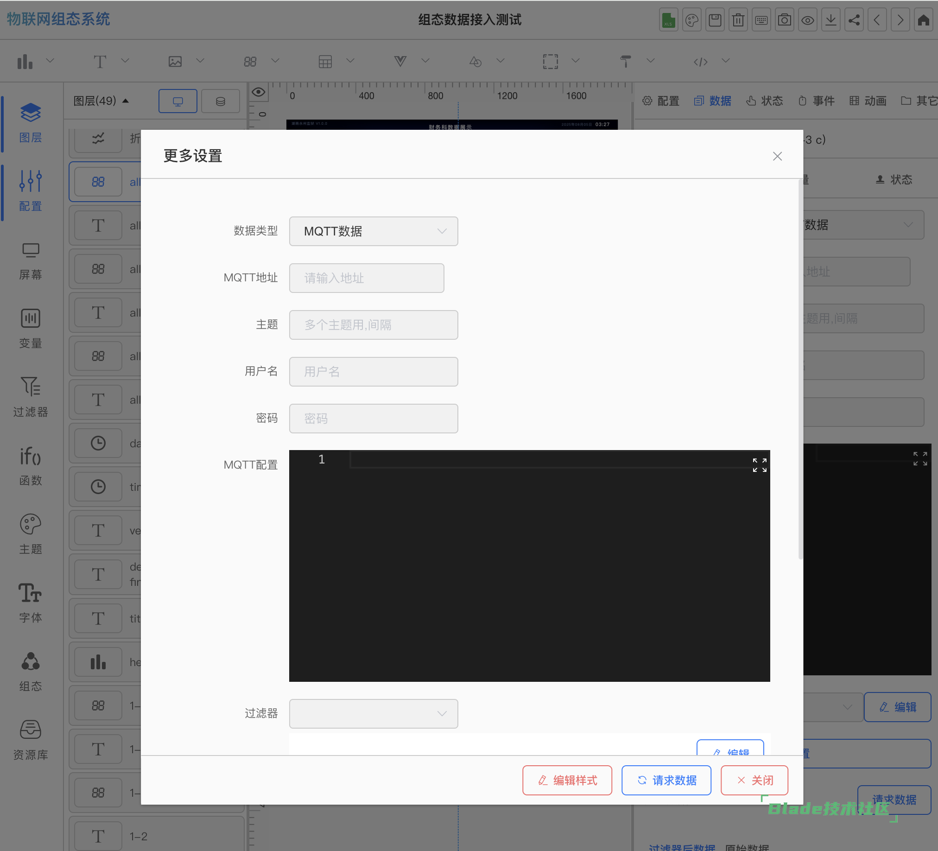The image size is (938, 851).
Task: Switch layer panel to monitor view
Action: [178, 101]
